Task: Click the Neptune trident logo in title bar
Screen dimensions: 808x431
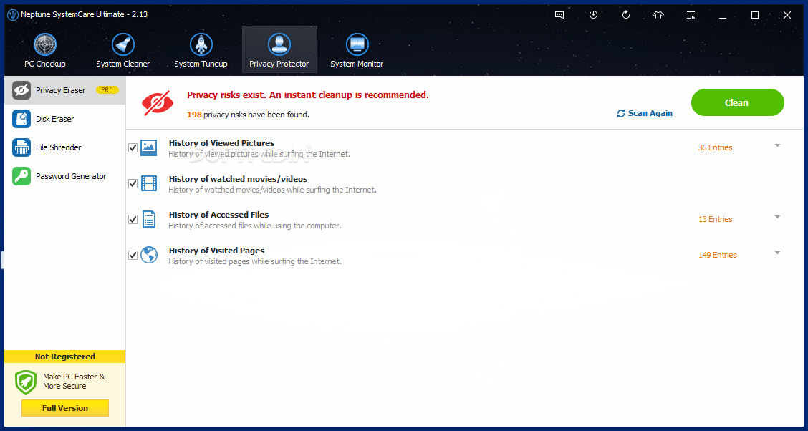Action: coord(12,14)
